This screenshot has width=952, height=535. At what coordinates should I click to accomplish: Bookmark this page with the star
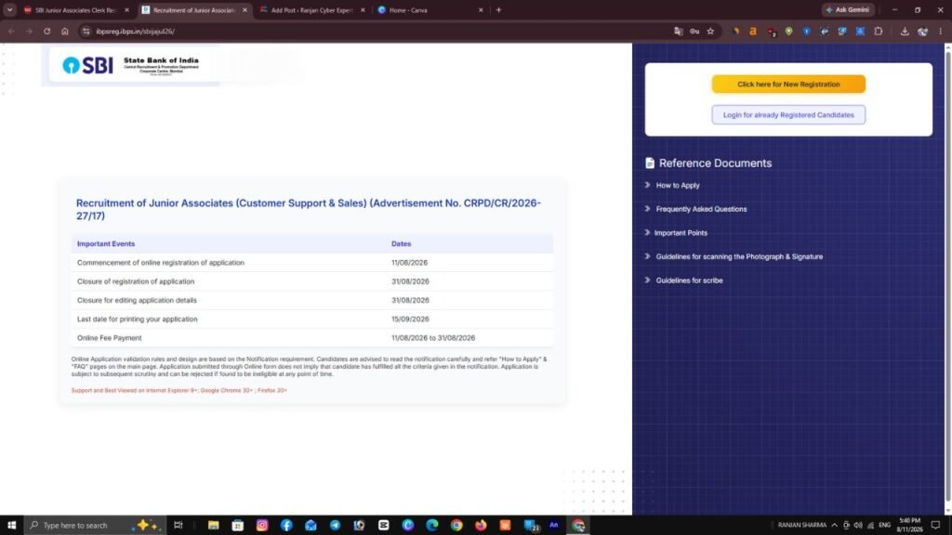click(x=710, y=31)
